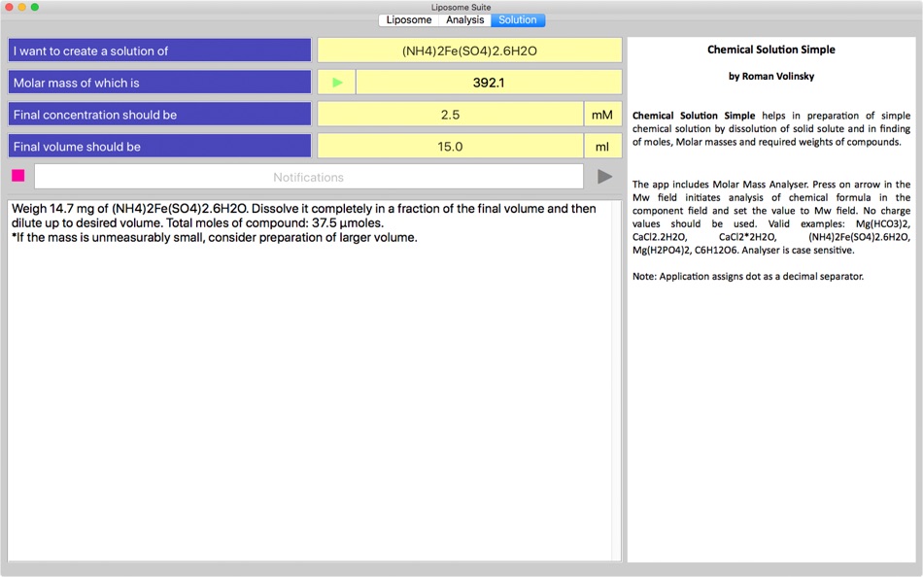
Task: Click the molar mass field showing 392.1
Action: point(489,83)
